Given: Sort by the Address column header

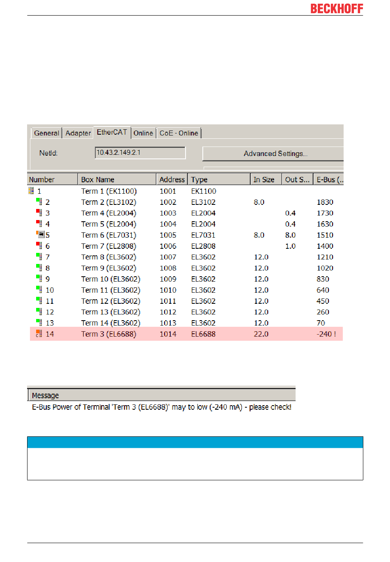Looking at the screenshot, I should point(172,179).
